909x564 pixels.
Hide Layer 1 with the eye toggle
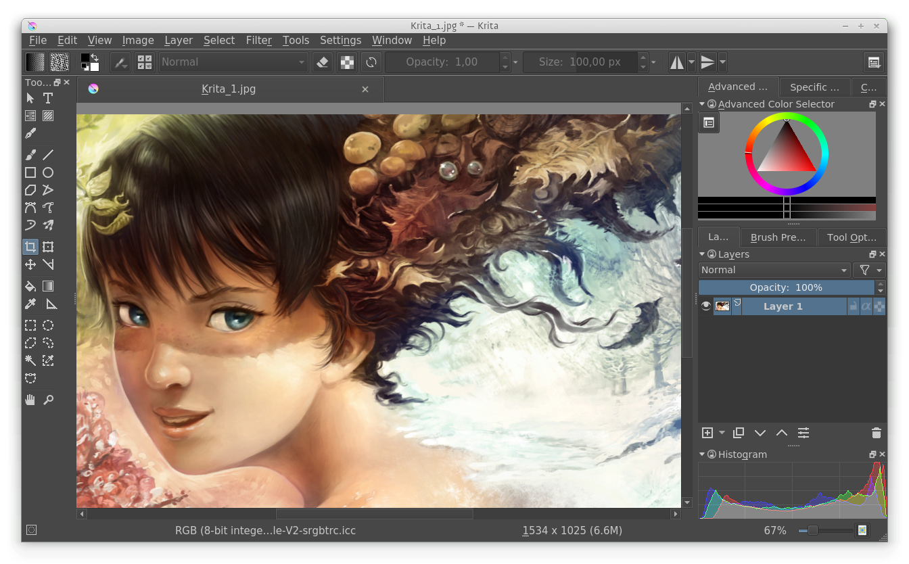[705, 306]
